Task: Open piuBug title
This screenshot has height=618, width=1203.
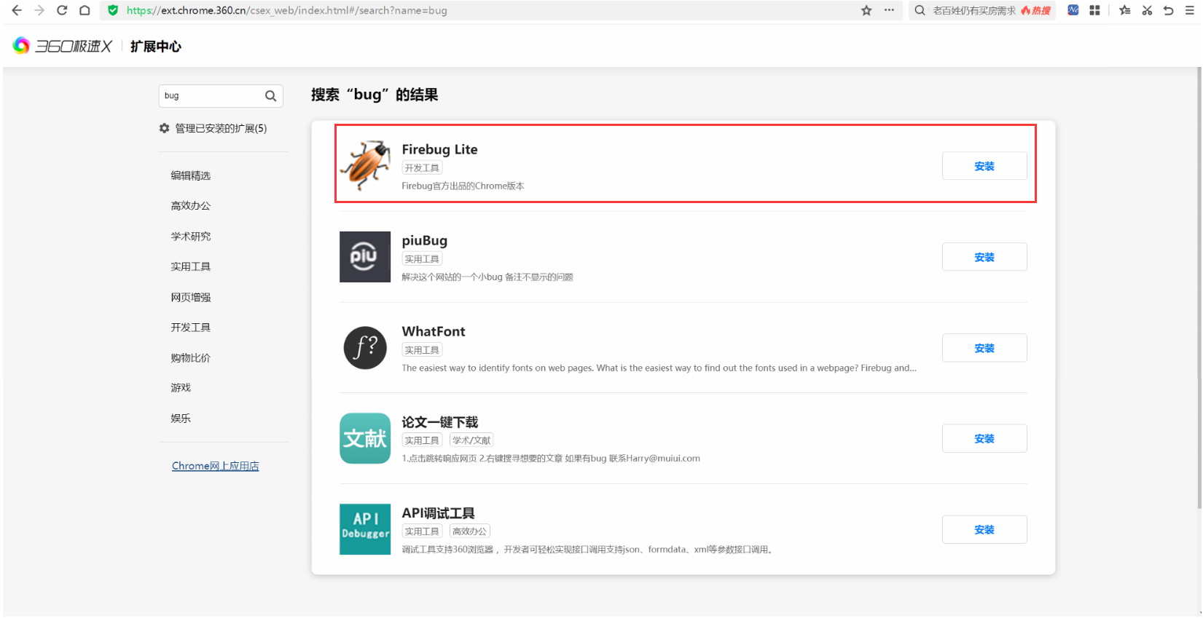Action: (425, 240)
